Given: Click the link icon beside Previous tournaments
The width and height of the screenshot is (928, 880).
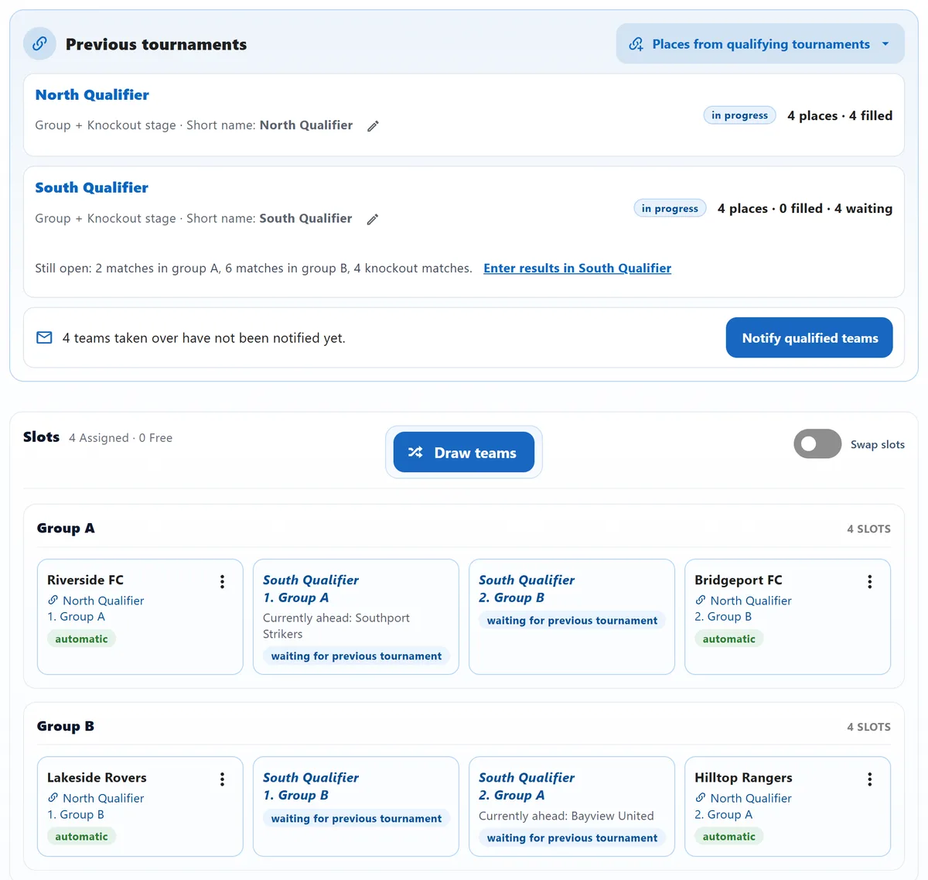Looking at the screenshot, I should [x=39, y=44].
